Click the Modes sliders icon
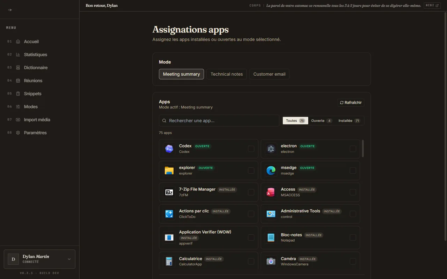Viewport: 447px width, 279px height. coord(18,107)
